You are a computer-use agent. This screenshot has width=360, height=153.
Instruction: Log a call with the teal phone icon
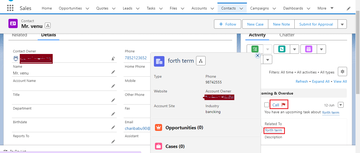click(282, 49)
